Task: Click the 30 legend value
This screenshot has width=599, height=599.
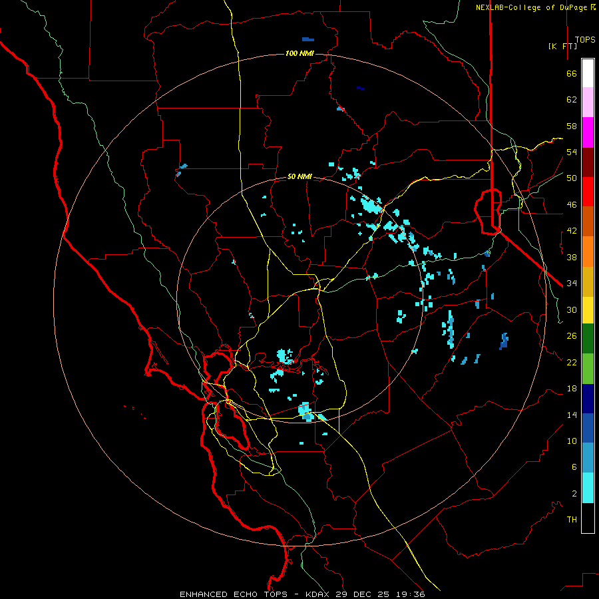Action: click(x=572, y=309)
